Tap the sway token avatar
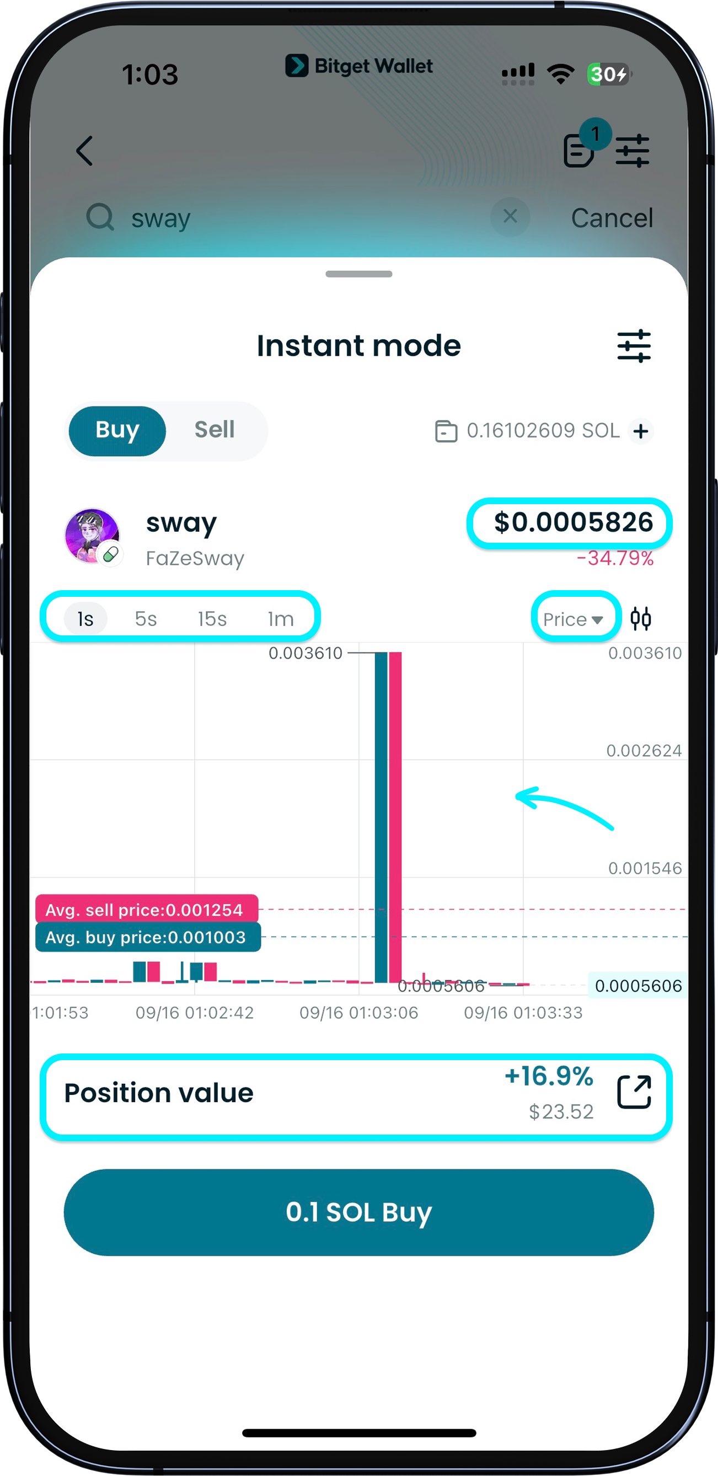 click(92, 536)
